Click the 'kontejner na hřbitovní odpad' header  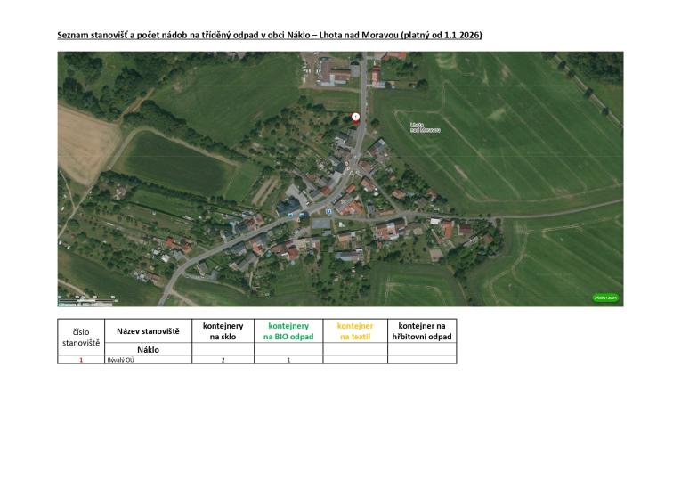[x=422, y=331]
